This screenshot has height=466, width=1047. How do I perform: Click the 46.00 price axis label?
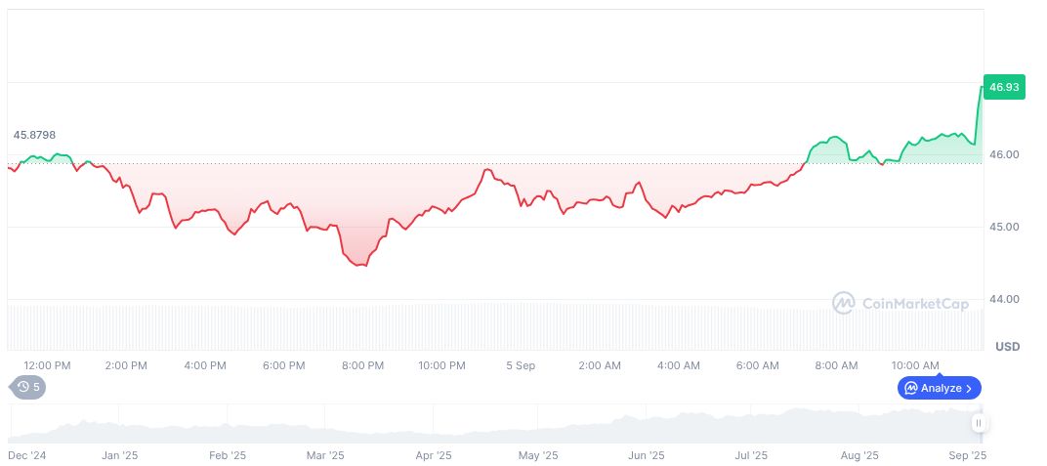[1003, 154]
